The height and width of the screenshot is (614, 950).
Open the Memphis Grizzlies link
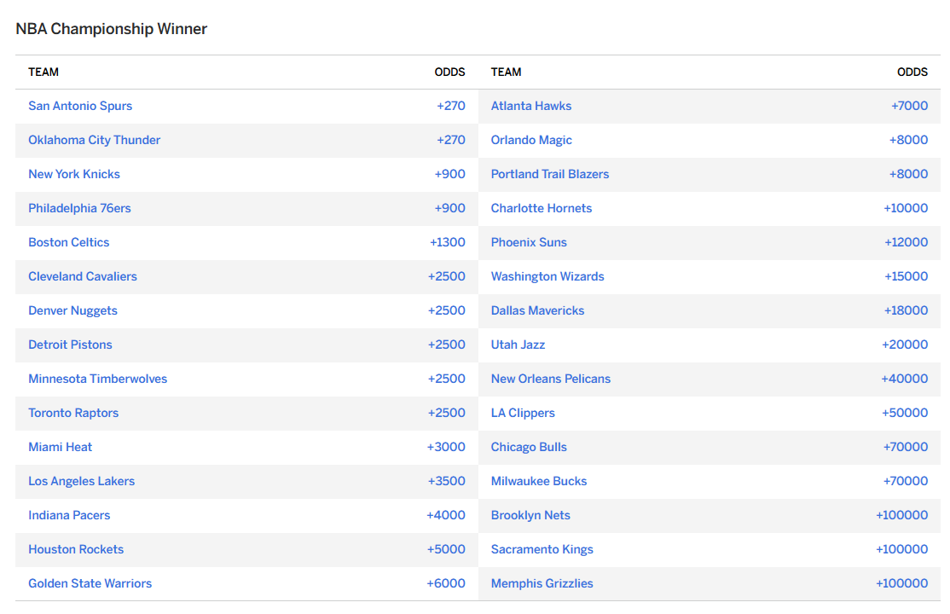click(x=542, y=583)
